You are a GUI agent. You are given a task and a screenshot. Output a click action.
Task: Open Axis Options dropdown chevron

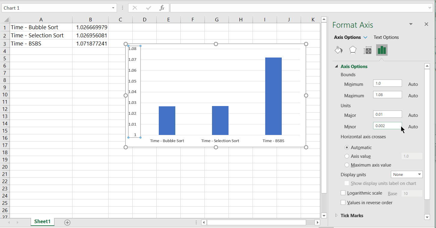365,37
